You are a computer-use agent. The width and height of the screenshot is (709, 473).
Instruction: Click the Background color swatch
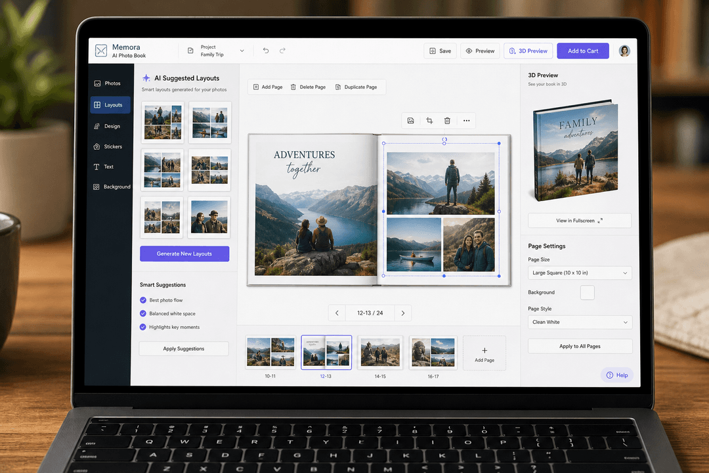(x=587, y=292)
